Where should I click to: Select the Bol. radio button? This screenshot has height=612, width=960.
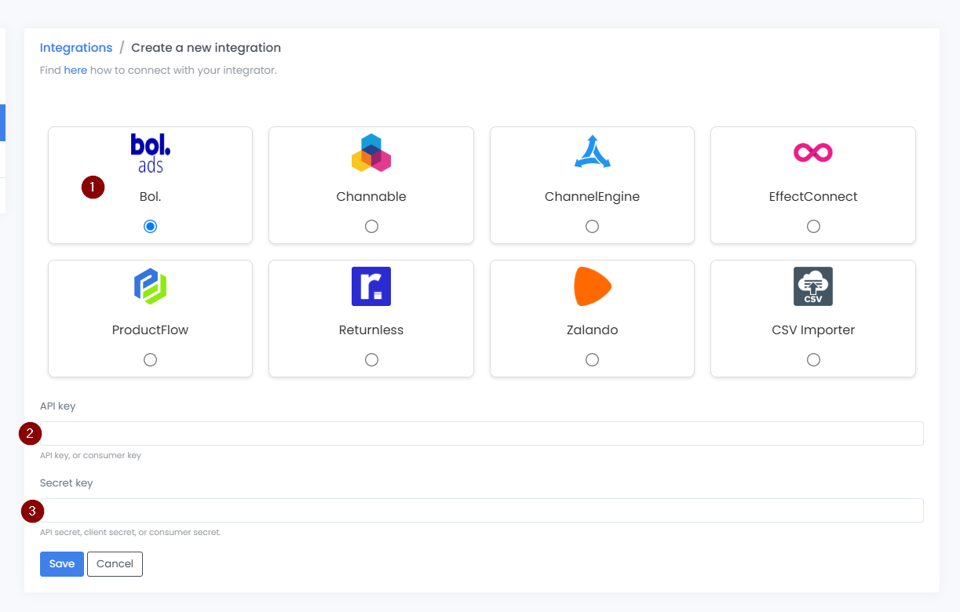pos(150,226)
